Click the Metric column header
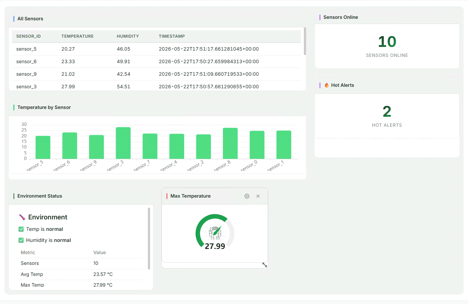Viewport: 468px width, 304px height. click(28, 253)
